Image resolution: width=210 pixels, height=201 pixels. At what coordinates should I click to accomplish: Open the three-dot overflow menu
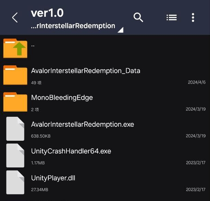pyautogui.click(x=193, y=17)
